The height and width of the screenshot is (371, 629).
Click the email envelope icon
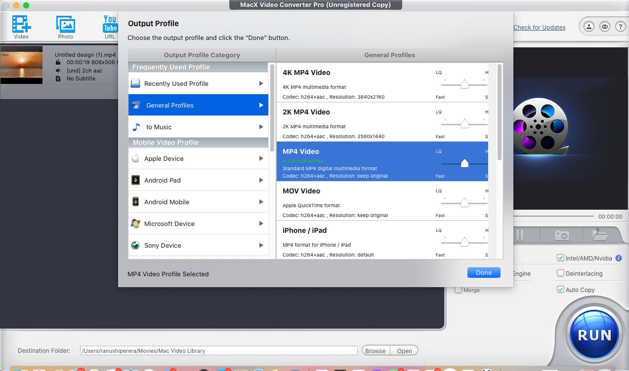coord(605,27)
